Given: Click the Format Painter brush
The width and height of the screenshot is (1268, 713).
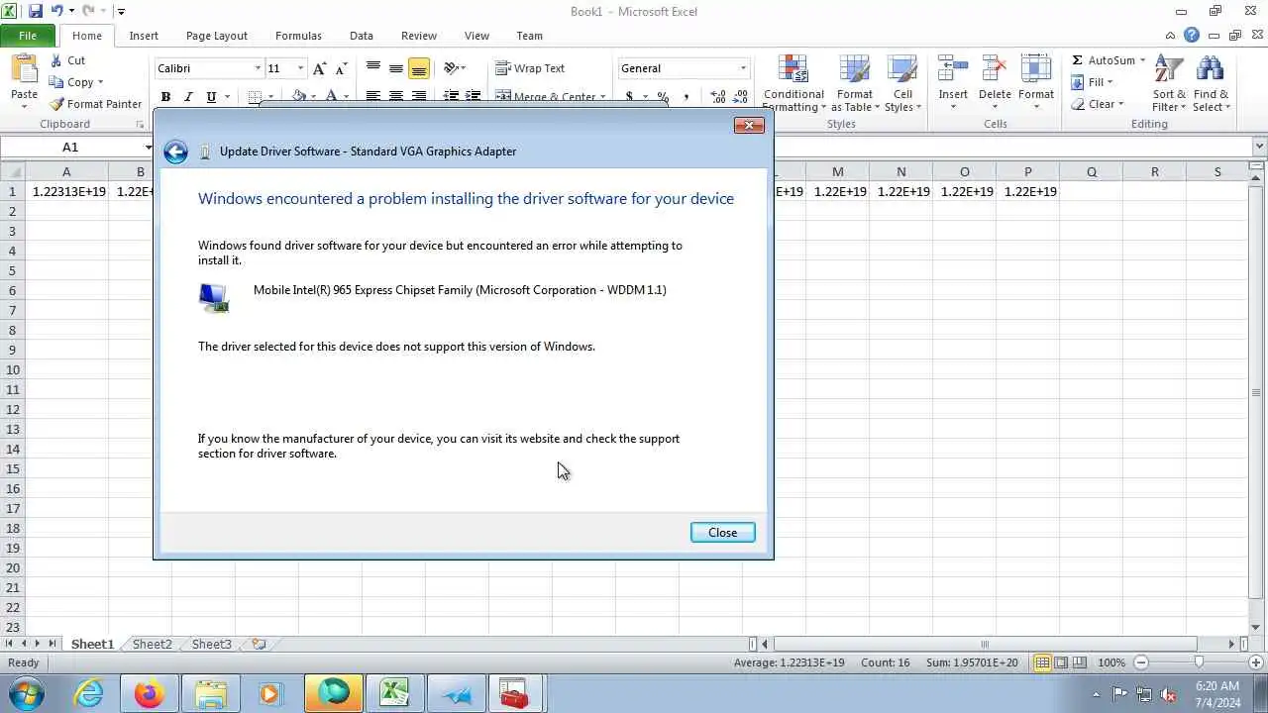Looking at the screenshot, I should [x=56, y=104].
